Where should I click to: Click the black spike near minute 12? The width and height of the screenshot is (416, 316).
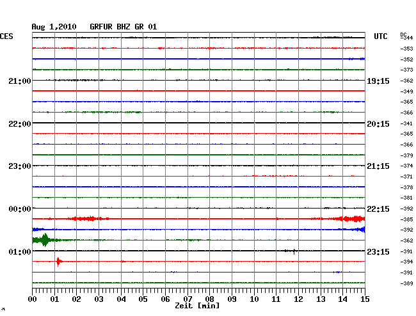click(294, 251)
